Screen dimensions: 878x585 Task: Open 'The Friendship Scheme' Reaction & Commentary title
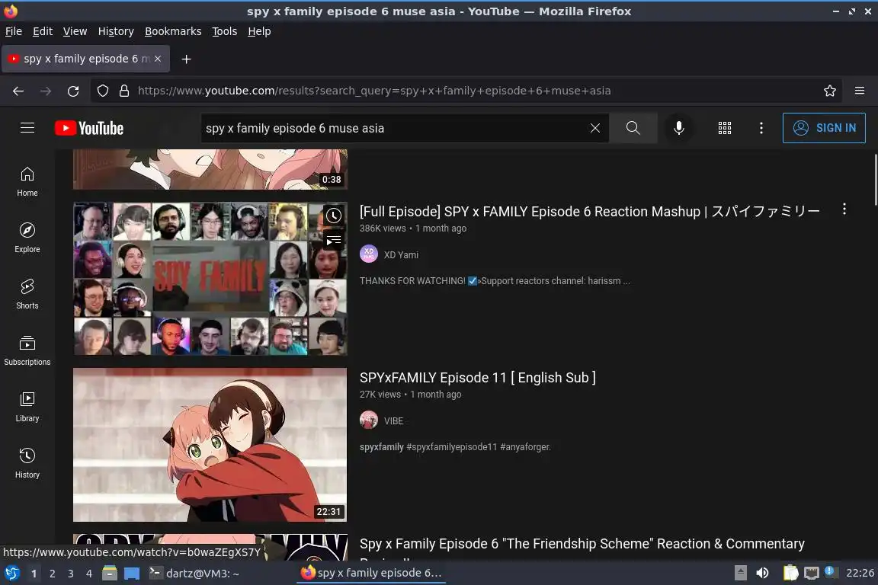click(582, 544)
